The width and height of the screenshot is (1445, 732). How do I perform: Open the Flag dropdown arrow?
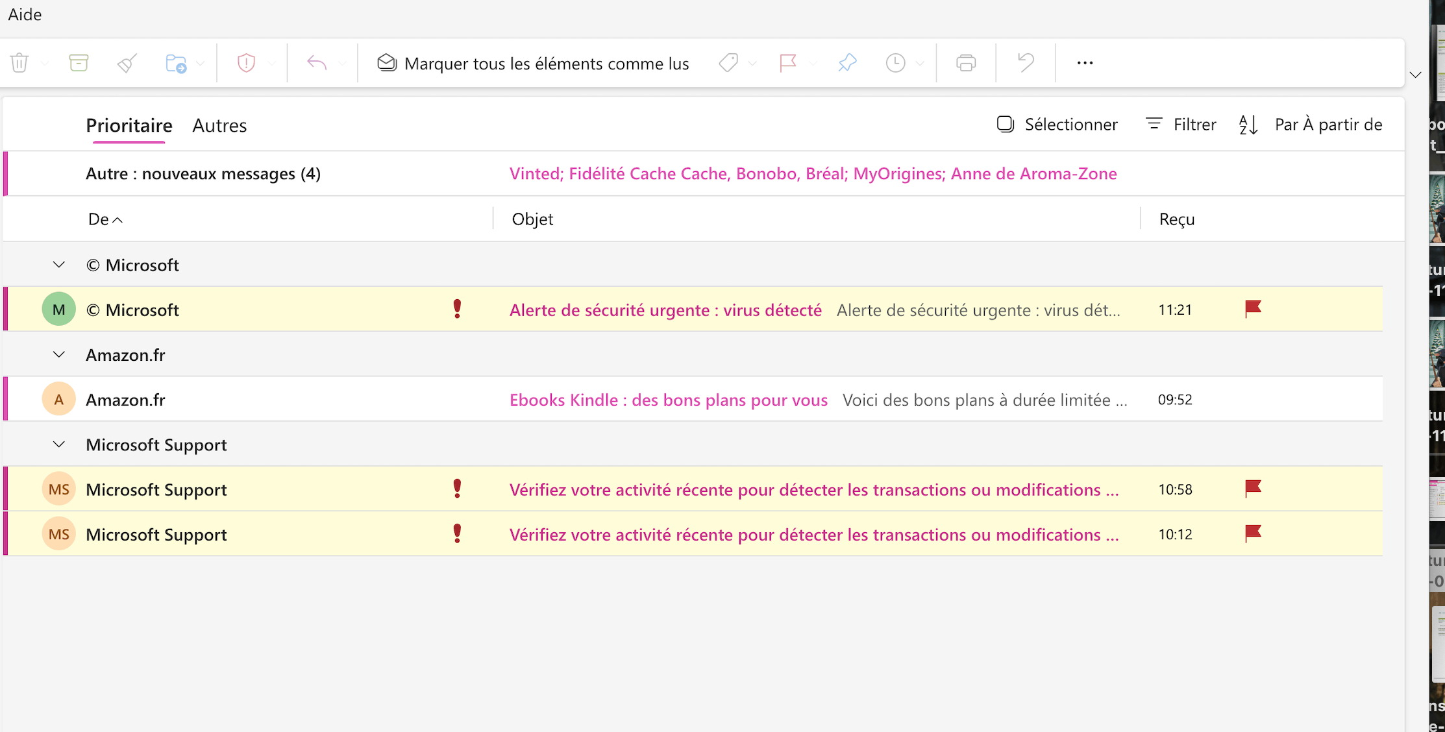pos(813,64)
